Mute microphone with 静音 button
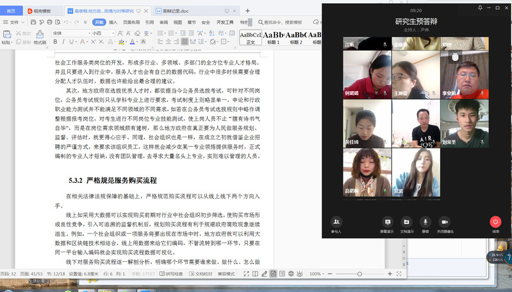This screenshot has height=292, width=512. pyautogui.click(x=425, y=223)
